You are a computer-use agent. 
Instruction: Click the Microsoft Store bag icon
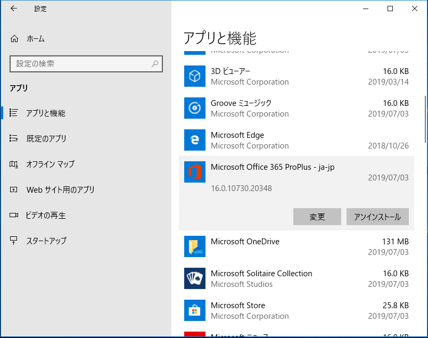[x=195, y=310]
